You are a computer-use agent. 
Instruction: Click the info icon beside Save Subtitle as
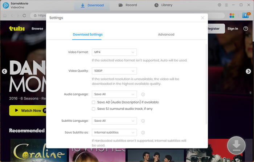[143, 133]
